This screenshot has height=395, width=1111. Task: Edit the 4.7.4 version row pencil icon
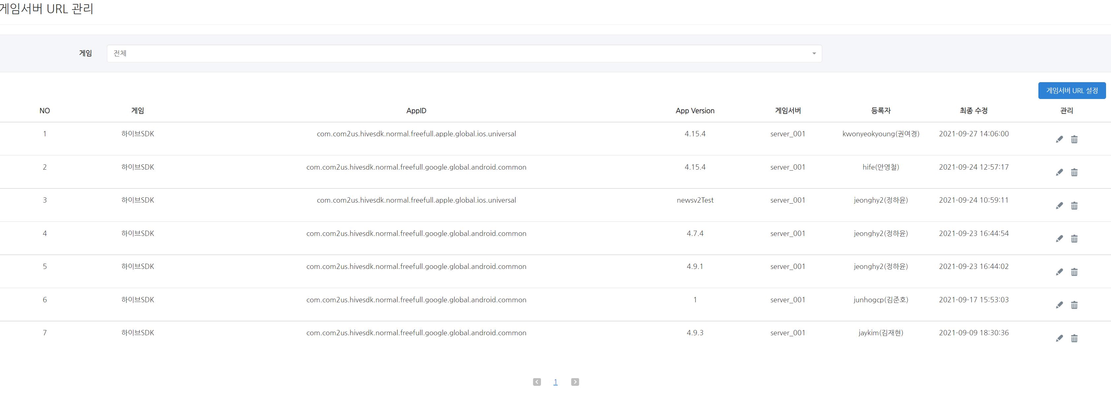coord(1059,239)
